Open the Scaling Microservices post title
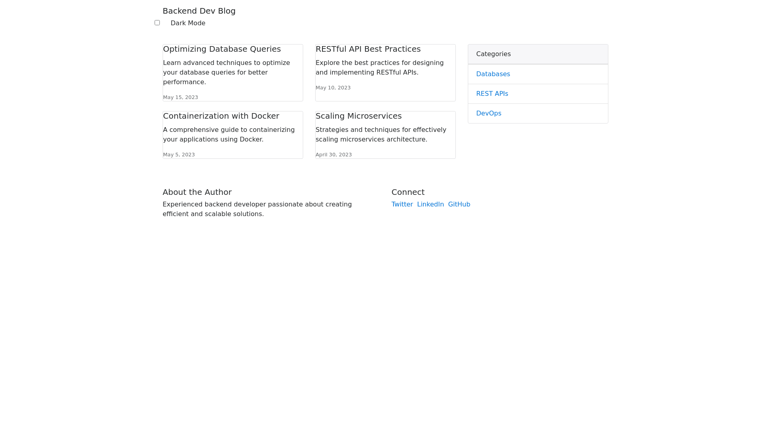The image size is (771, 433). click(358, 116)
